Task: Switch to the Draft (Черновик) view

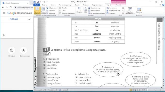Action: tap(51, 13)
